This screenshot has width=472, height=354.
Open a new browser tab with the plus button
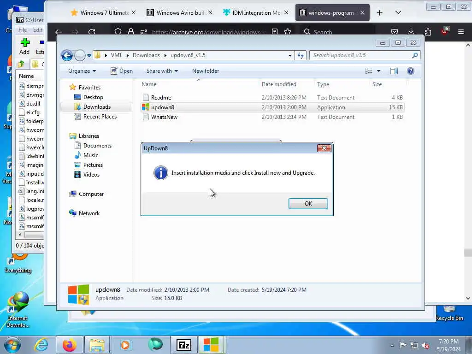click(380, 12)
